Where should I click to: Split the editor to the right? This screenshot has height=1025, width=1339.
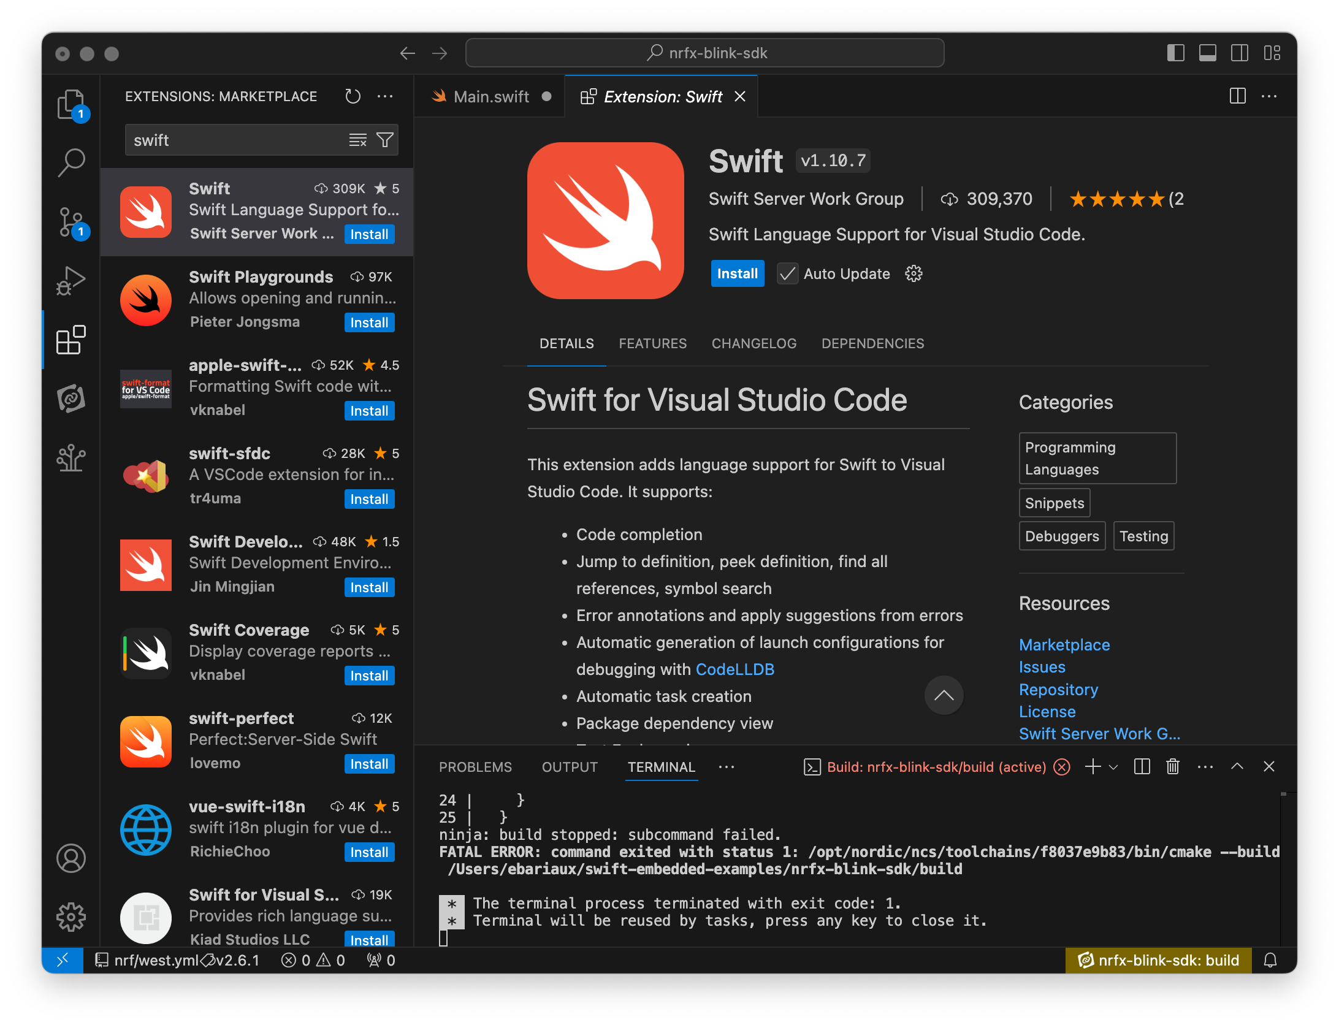tap(1238, 96)
